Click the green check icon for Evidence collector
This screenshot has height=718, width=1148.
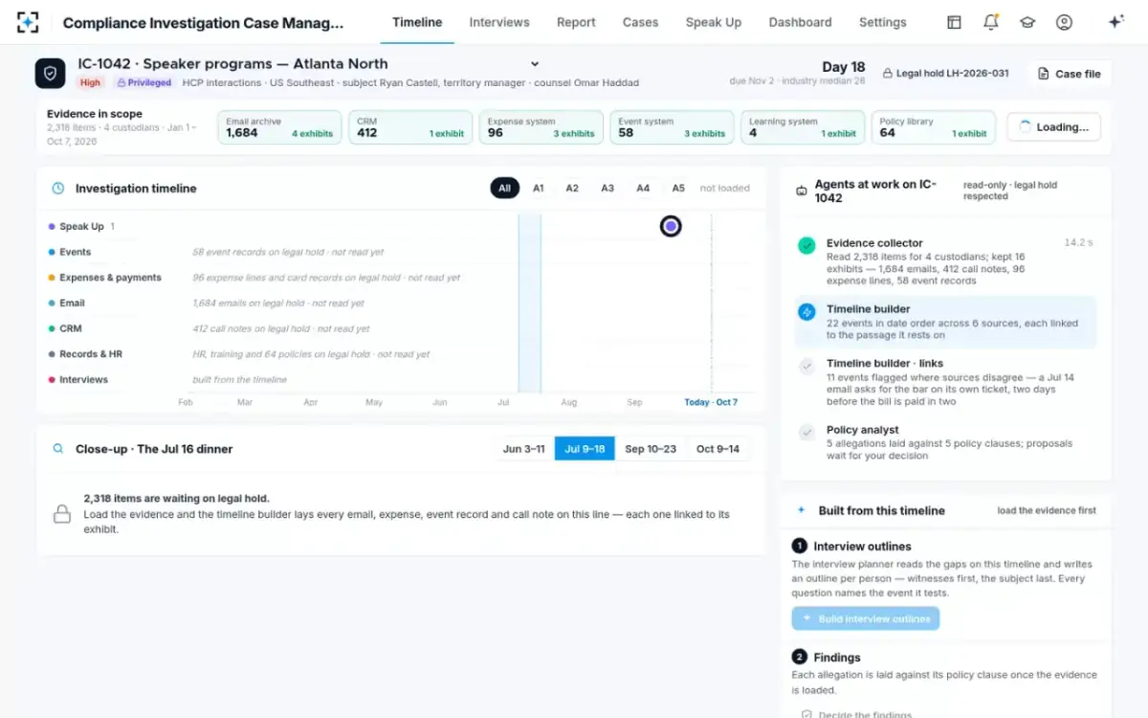pyautogui.click(x=806, y=246)
